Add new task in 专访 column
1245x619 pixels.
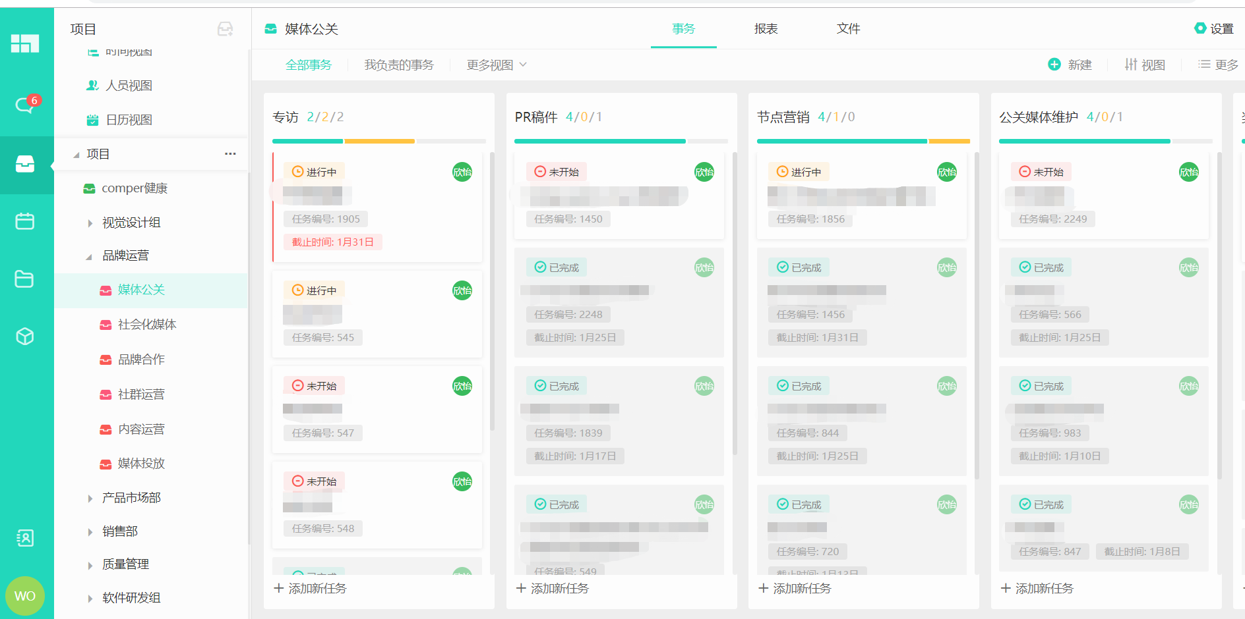311,588
